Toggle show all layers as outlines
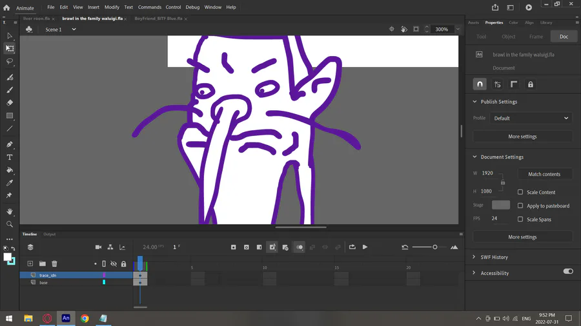 click(104, 264)
